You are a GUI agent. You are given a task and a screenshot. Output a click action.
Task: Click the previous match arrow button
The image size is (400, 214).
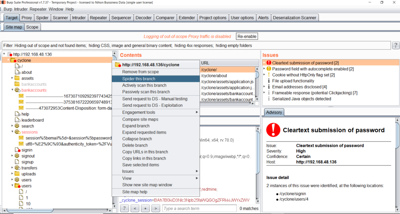click(x=135, y=208)
